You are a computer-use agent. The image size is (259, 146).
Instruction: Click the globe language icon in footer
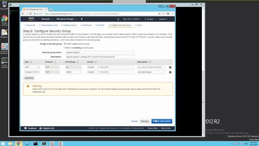[x=40, y=128]
